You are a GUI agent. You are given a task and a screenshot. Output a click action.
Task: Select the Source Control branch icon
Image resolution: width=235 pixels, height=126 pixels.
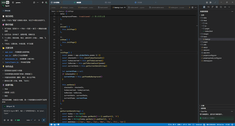(213, 7)
